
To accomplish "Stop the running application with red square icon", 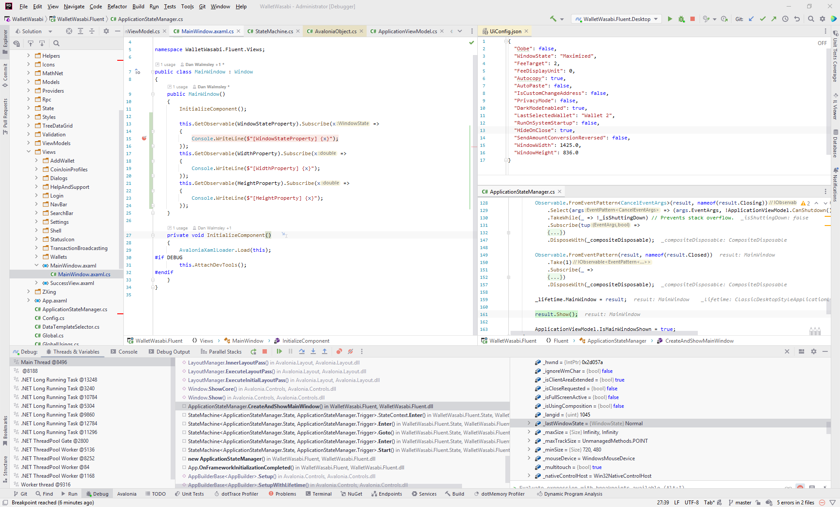I will coord(693,19).
